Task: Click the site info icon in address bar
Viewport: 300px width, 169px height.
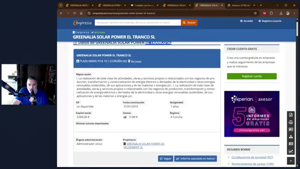Action: [89, 13]
